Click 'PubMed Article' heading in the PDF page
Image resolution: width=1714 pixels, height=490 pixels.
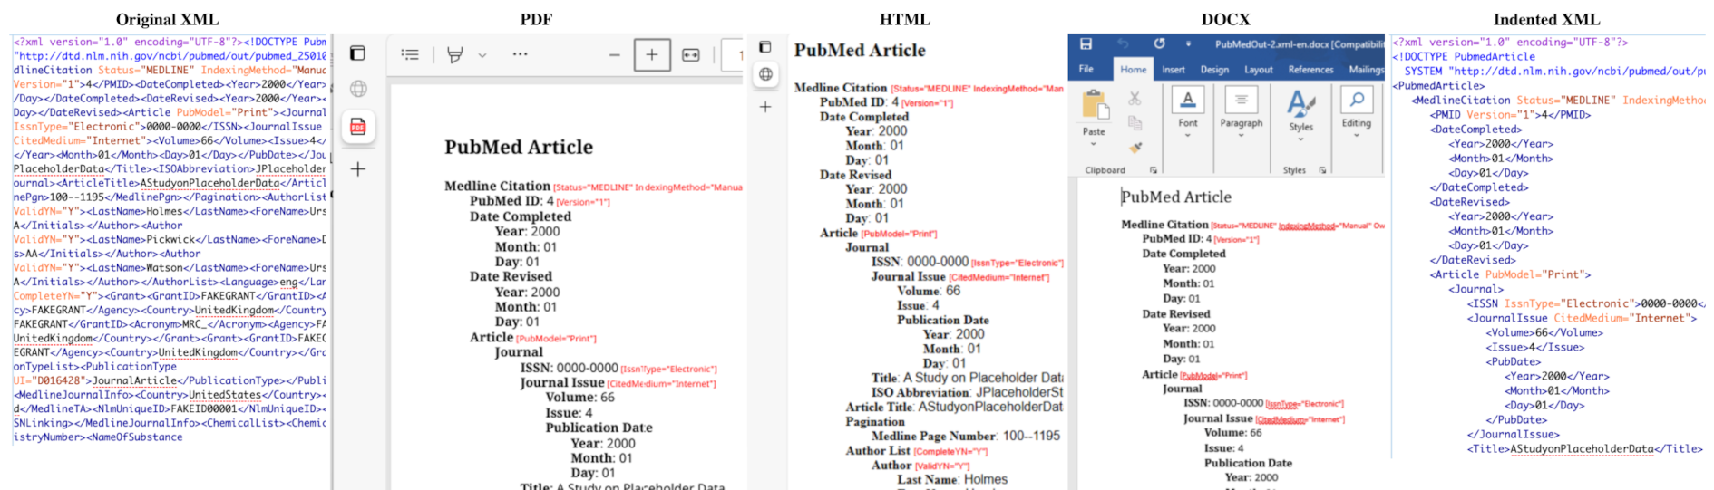point(519,147)
